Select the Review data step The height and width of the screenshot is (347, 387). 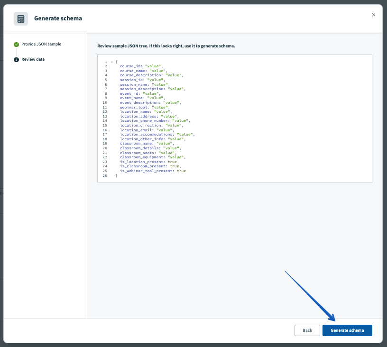[x=33, y=59]
